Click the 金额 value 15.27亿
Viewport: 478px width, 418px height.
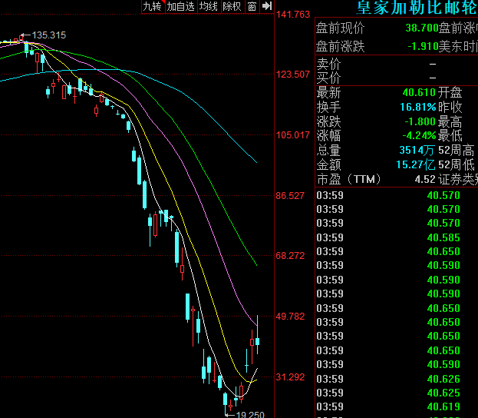(x=416, y=164)
